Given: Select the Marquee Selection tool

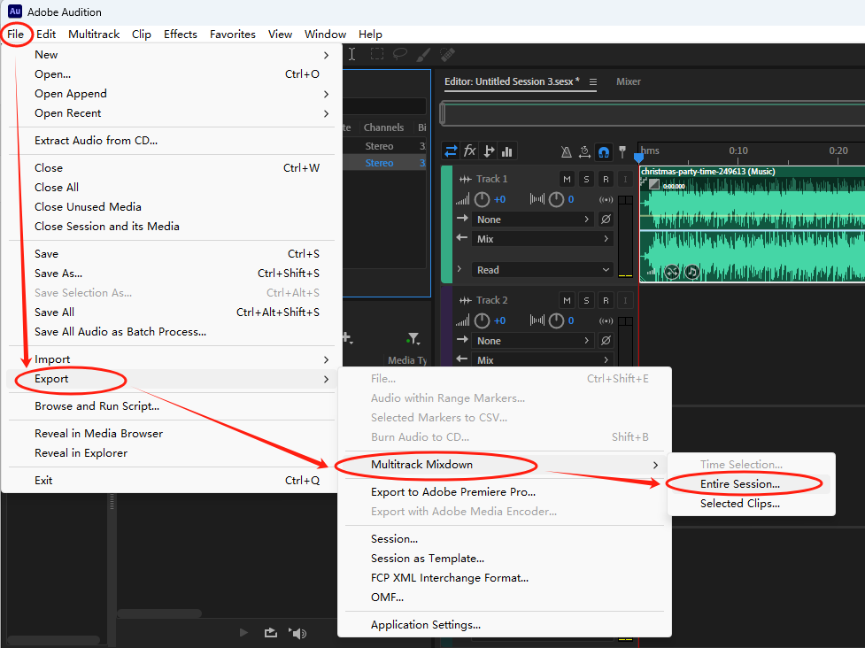Looking at the screenshot, I should click(377, 54).
